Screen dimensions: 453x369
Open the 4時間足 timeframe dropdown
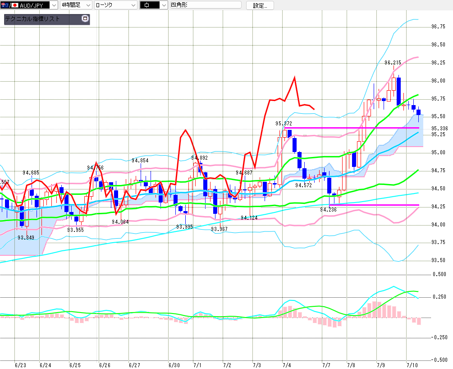click(76, 5)
